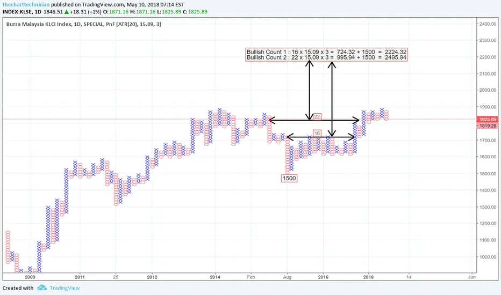Click the 1200.00 price axis label

tap(488, 224)
